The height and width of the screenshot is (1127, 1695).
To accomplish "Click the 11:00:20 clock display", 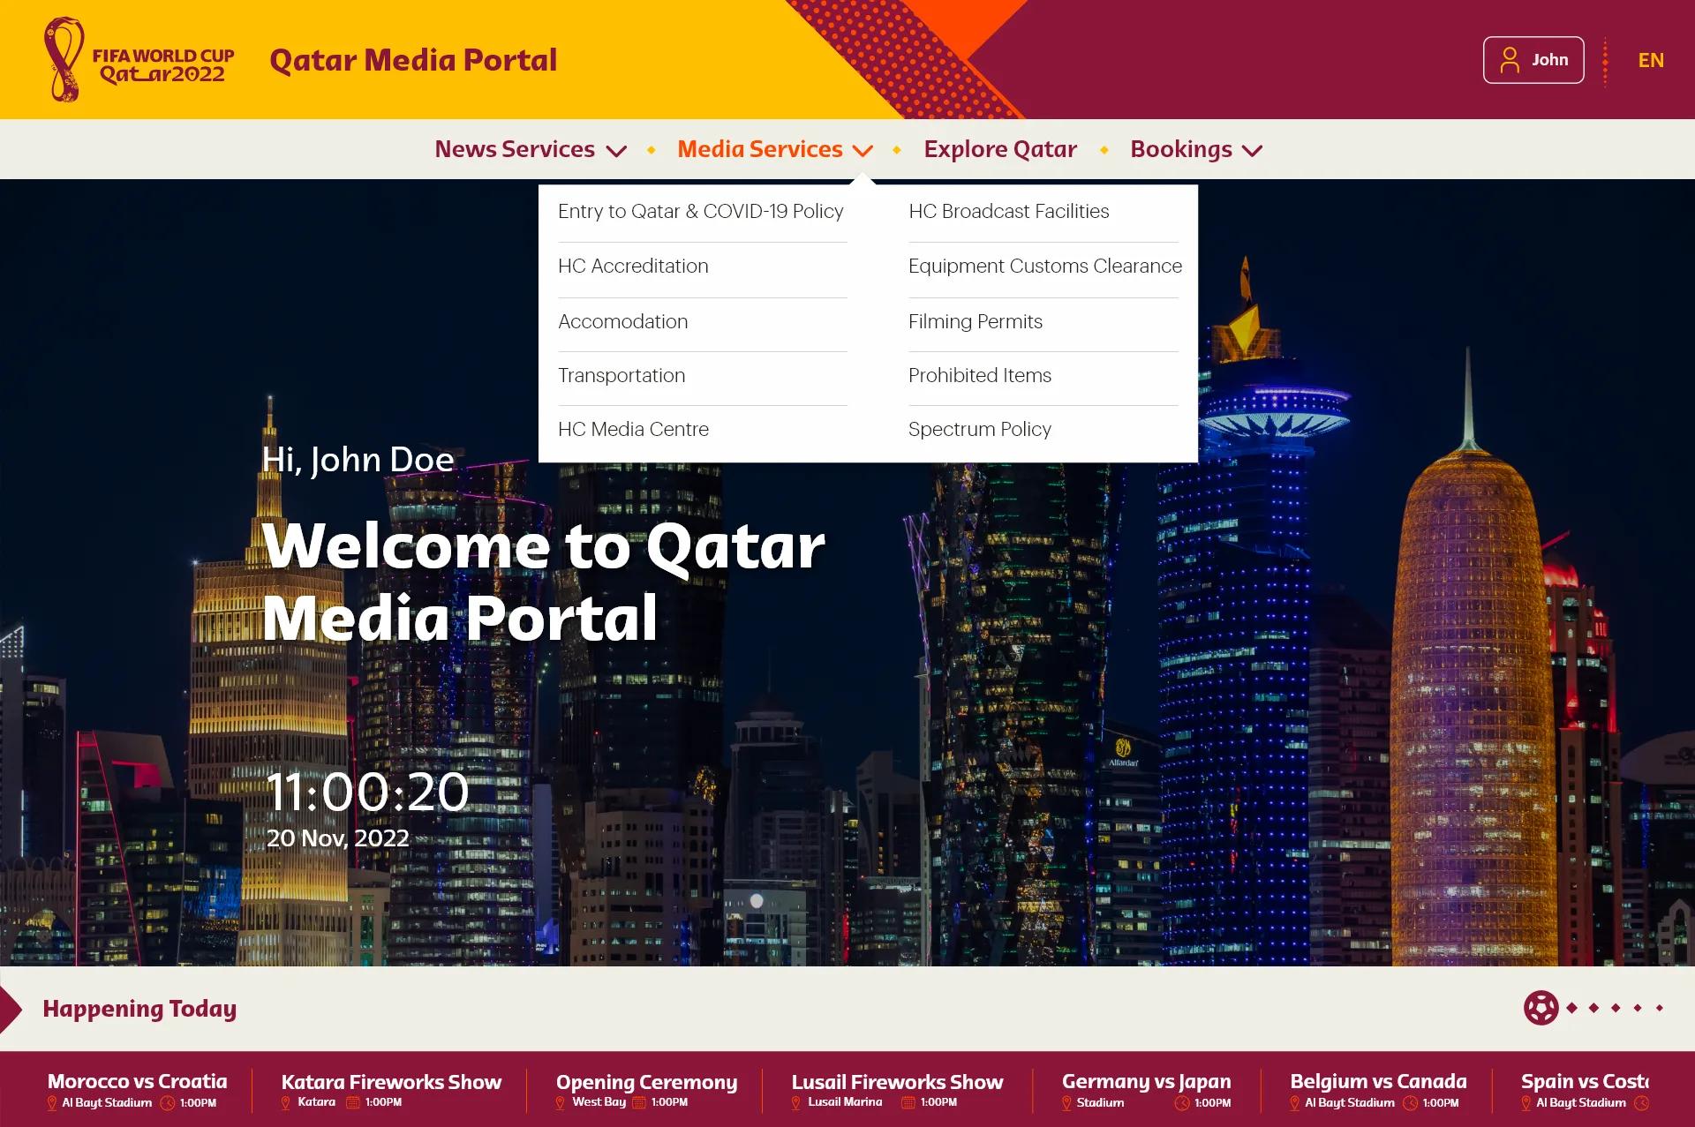I will click(367, 792).
